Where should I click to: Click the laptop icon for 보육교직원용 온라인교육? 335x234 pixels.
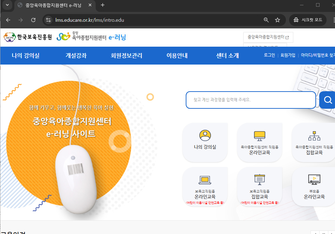click(x=205, y=180)
